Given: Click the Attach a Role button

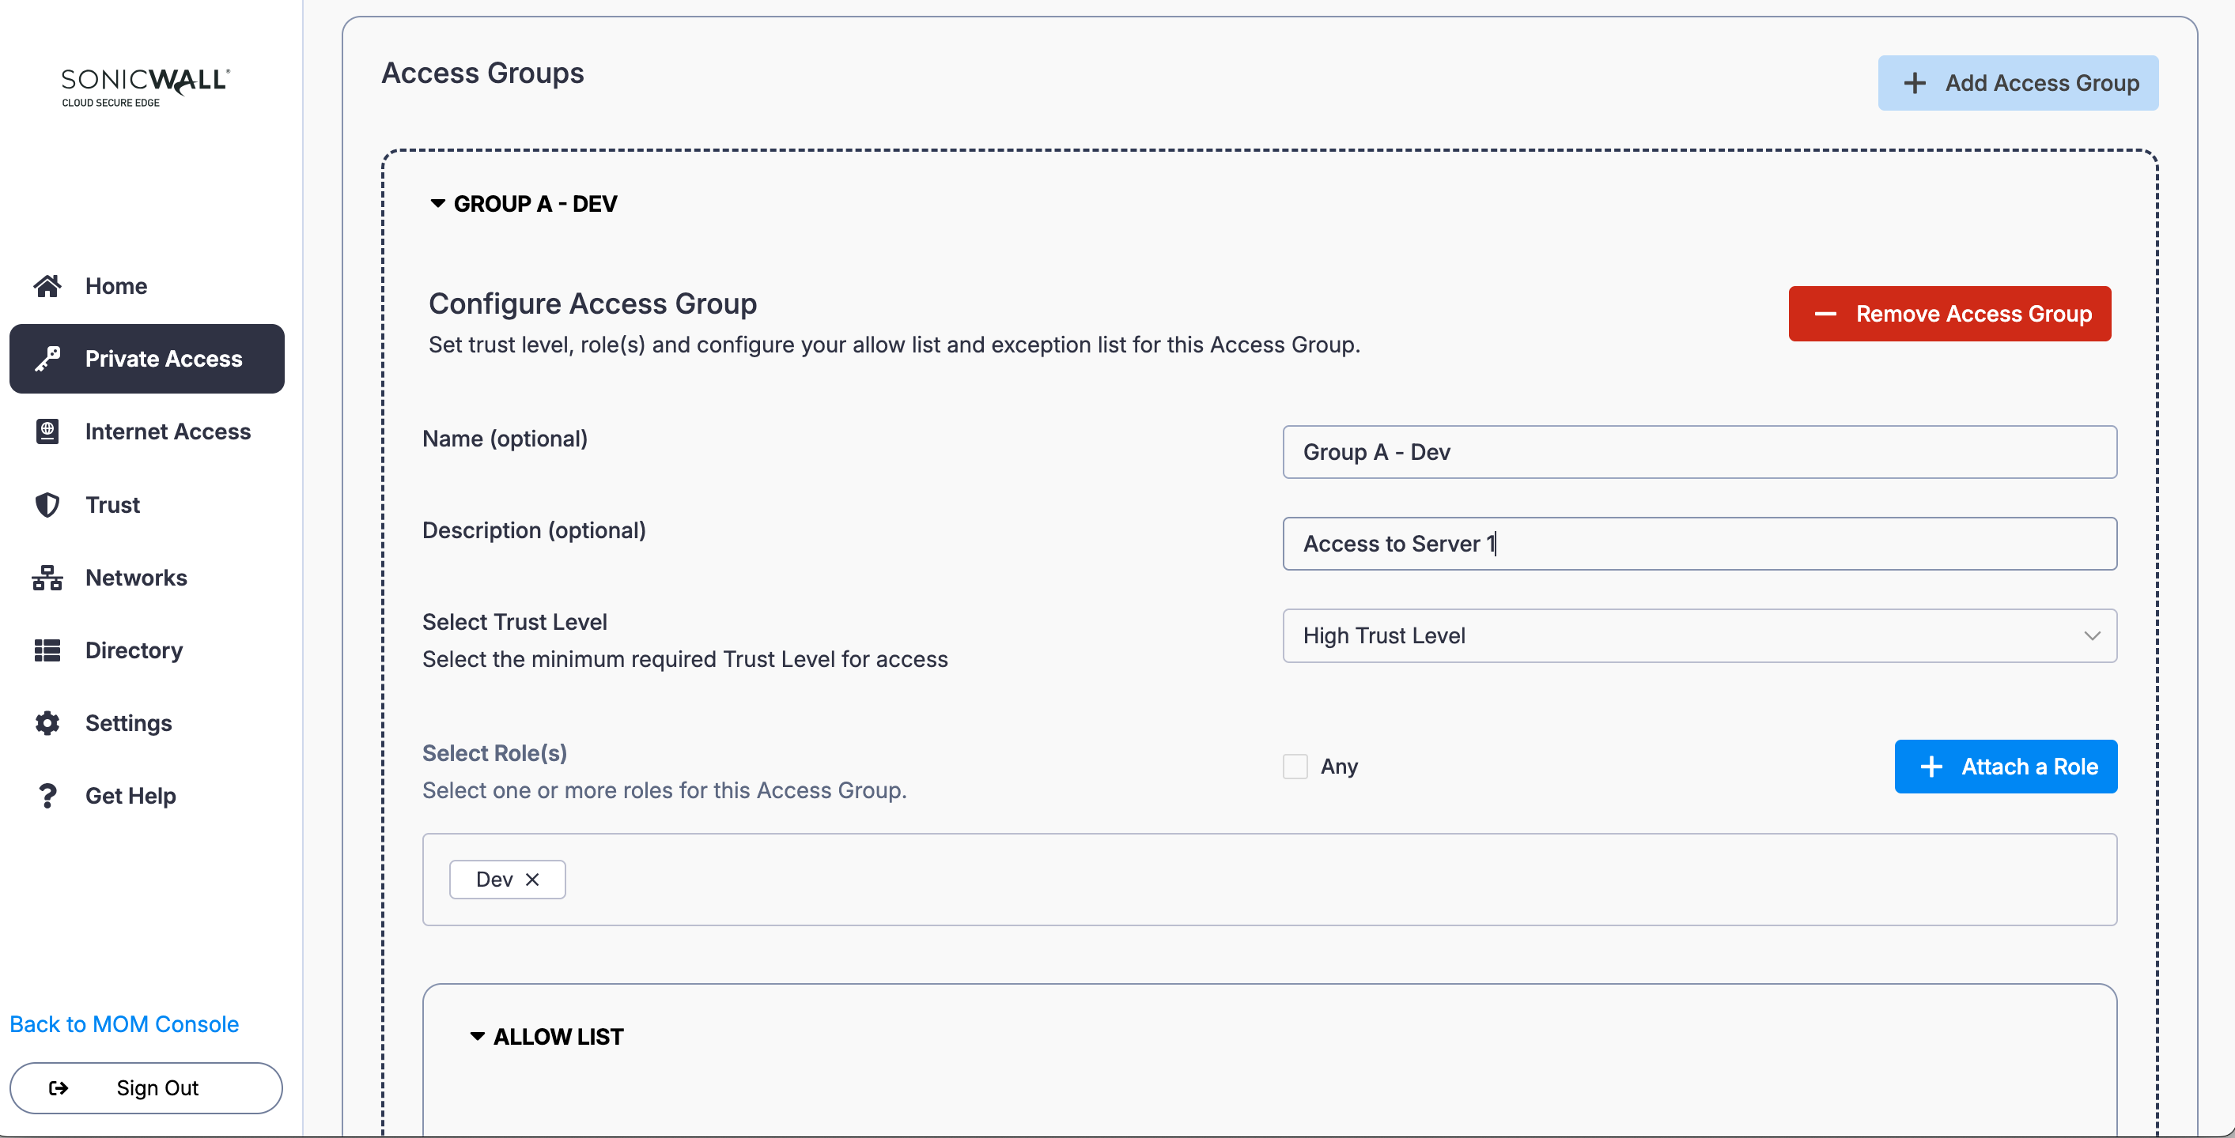Looking at the screenshot, I should click(x=2005, y=767).
